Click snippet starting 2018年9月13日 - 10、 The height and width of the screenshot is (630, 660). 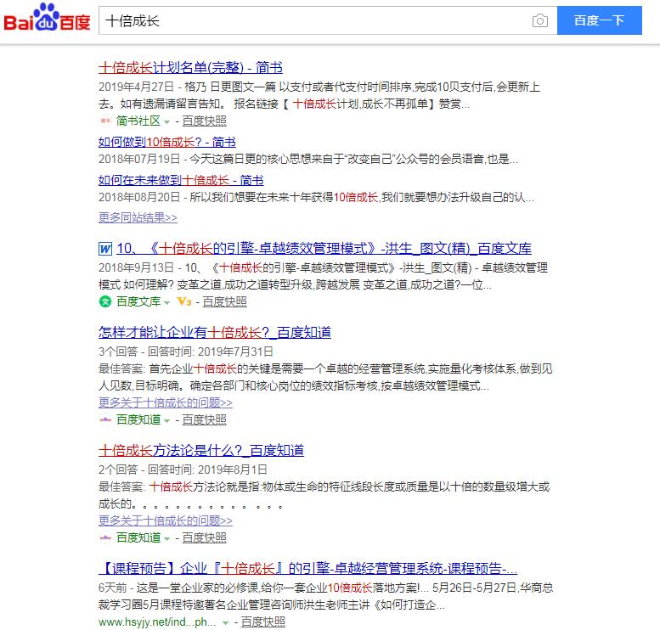[324, 276]
